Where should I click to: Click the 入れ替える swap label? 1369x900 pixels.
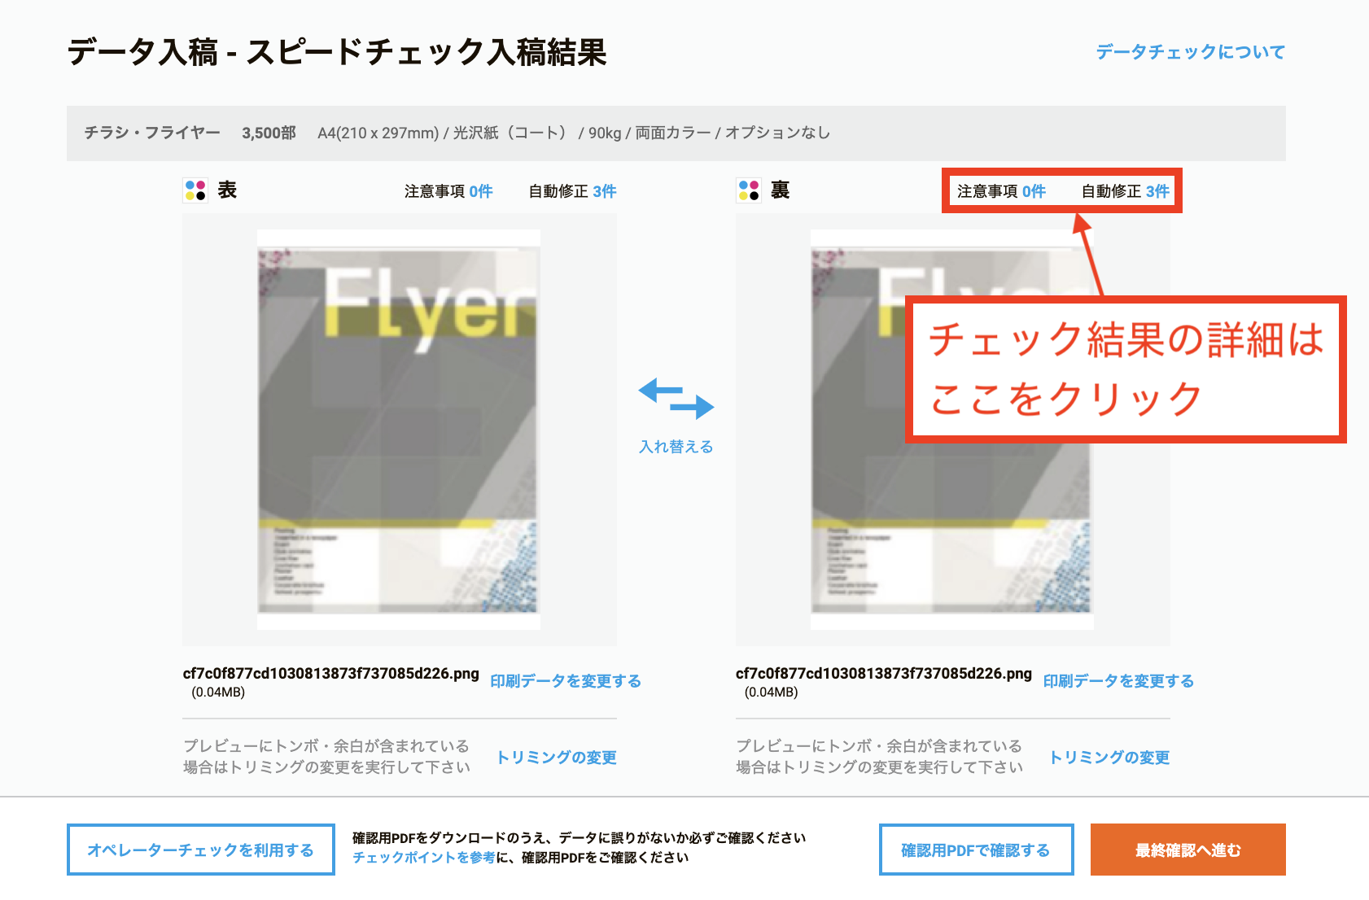(676, 447)
